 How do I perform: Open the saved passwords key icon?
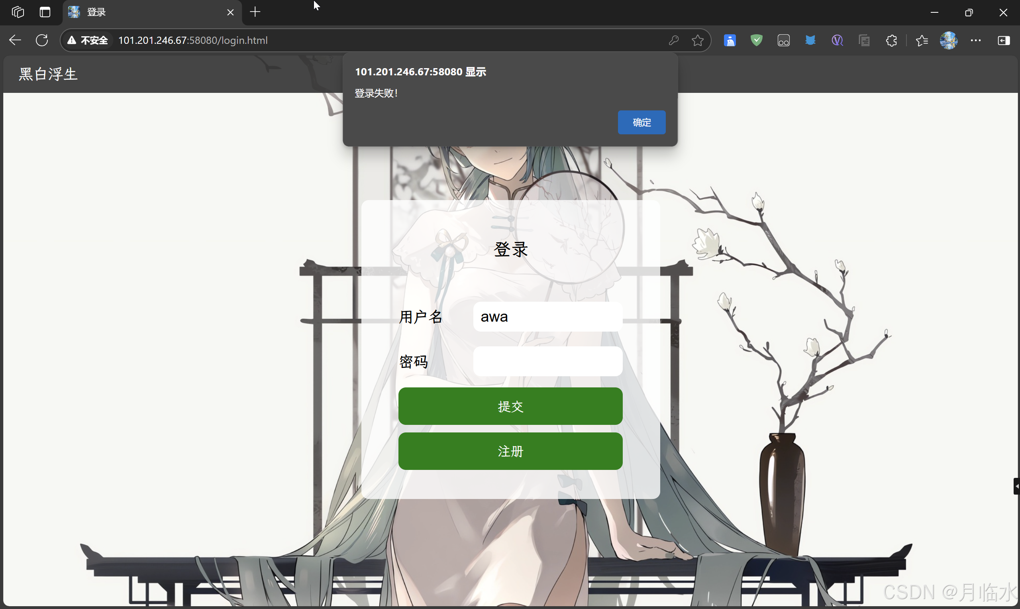(x=673, y=40)
